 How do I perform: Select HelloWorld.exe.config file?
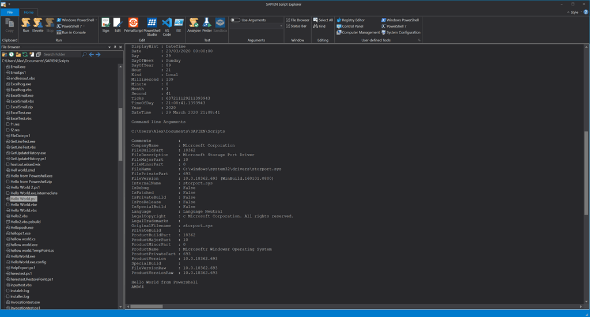[x=28, y=262]
